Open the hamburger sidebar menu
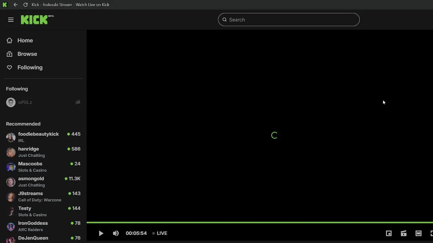The width and height of the screenshot is (433, 243). coord(11,20)
